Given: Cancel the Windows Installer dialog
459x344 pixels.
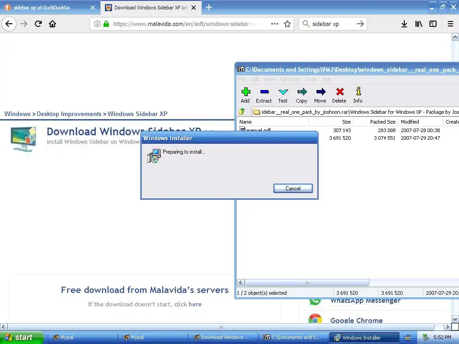Looking at the screenshot, I should [x=293, y=189].
